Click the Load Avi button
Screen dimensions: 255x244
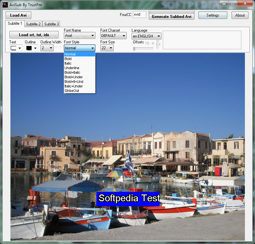click(18, 15)
